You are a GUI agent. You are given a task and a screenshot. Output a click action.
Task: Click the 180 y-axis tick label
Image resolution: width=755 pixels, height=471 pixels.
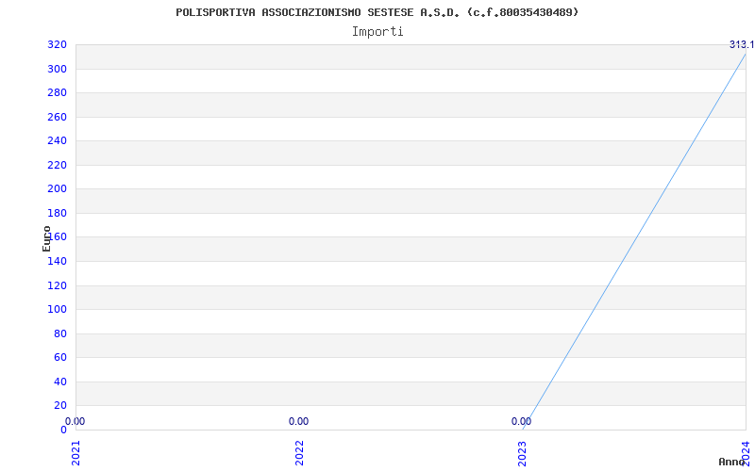(57, 213)
